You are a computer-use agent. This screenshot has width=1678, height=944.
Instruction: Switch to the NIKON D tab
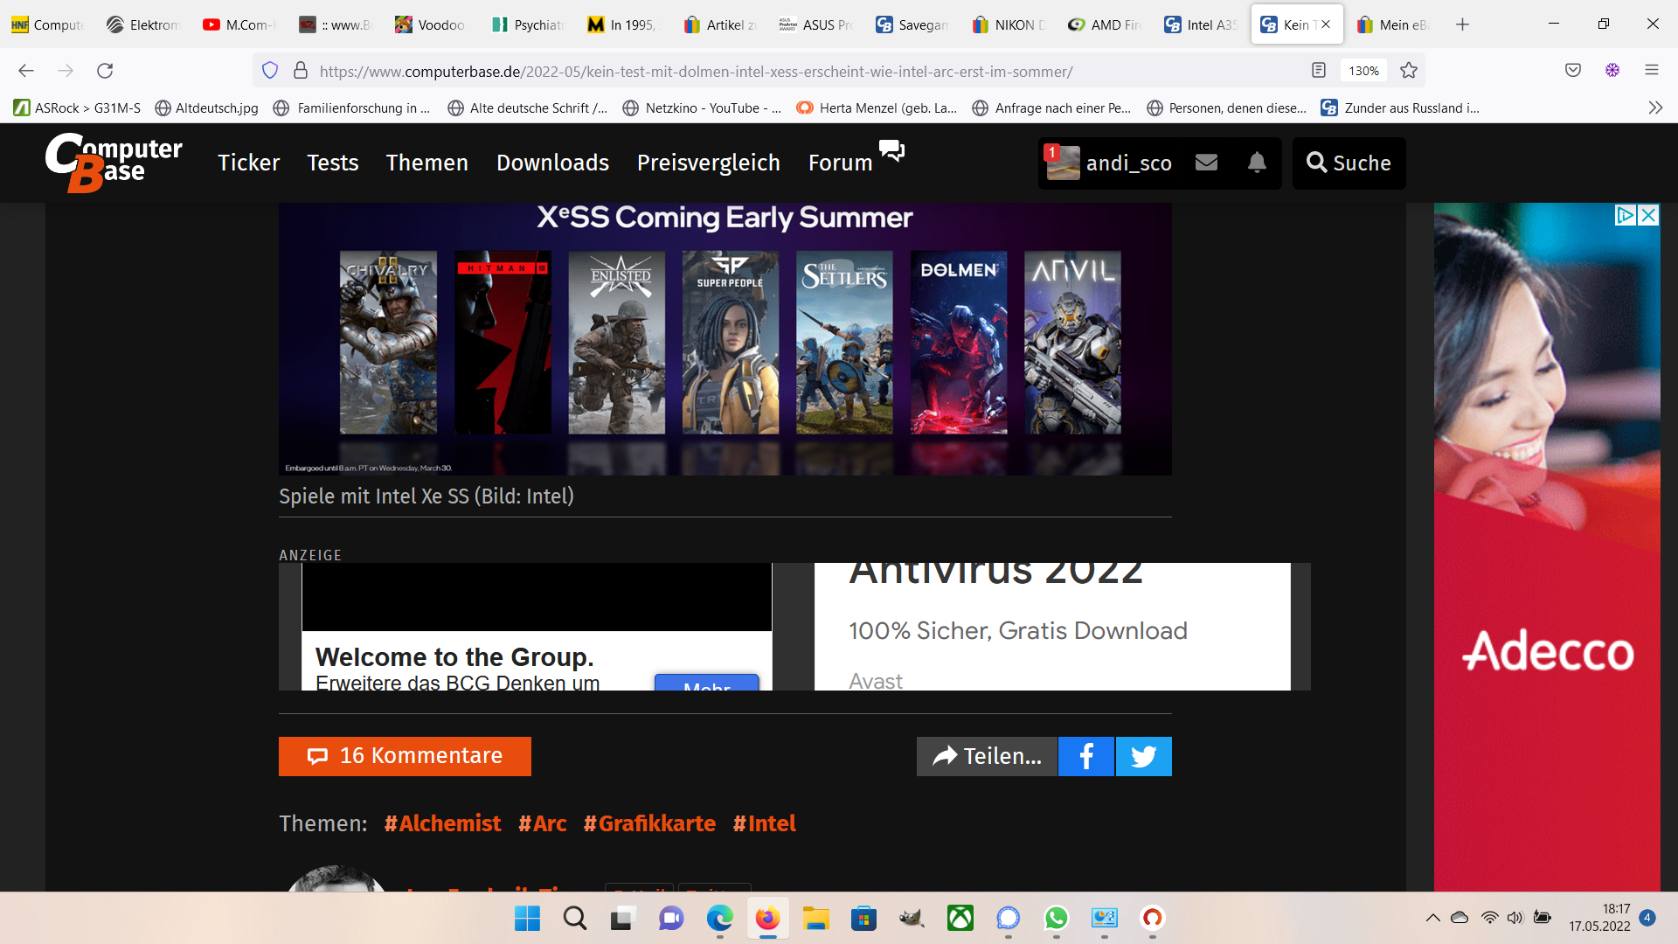click(1009, 24)
